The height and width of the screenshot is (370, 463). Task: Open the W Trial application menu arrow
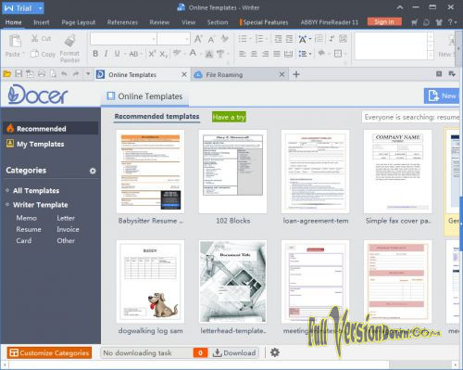[x=40, y=8]
